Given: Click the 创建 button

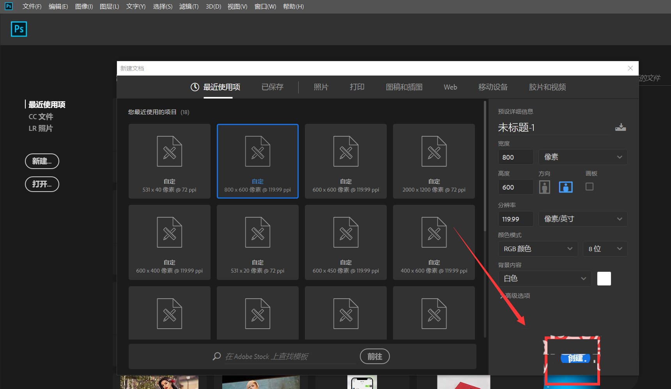Looking at the screenshot, I should pos(575,358).
